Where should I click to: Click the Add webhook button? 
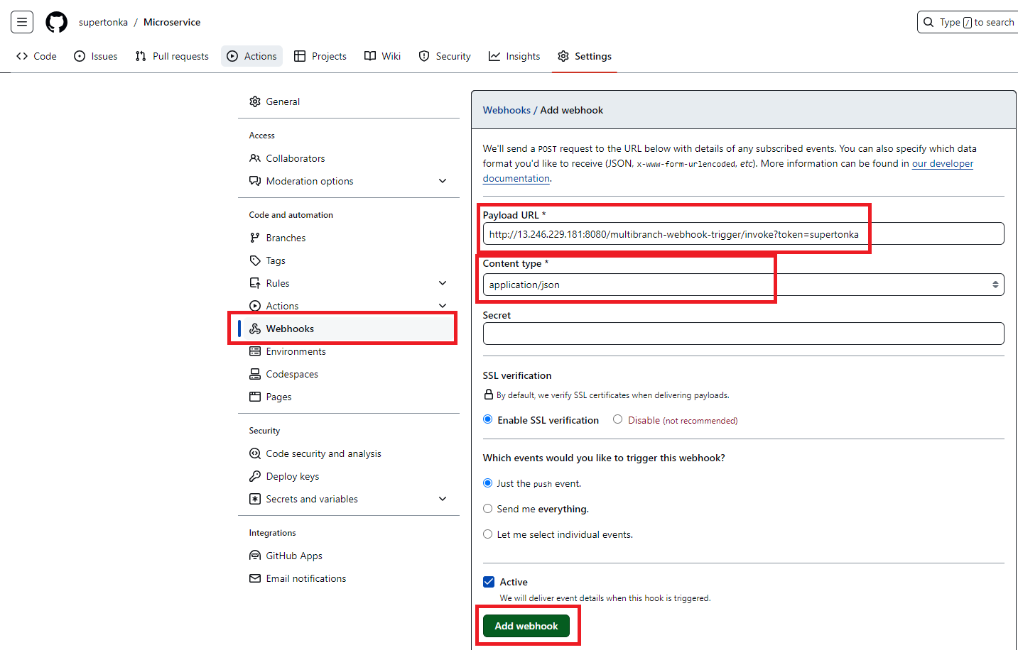point(526,626)
